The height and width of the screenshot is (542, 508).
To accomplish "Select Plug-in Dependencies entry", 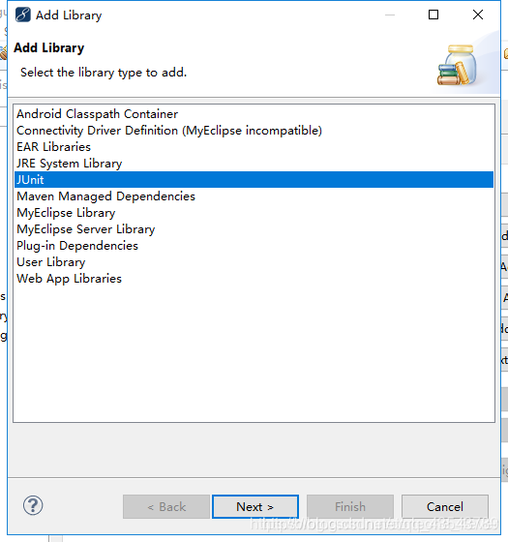I will point(254,246).
